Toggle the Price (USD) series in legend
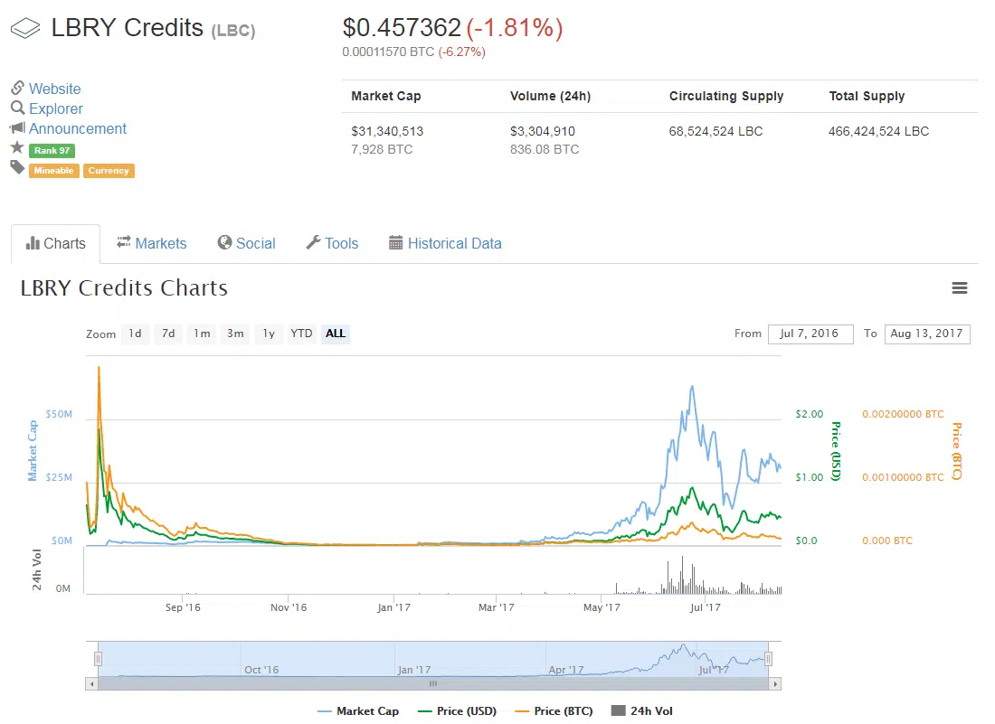 coord(458,711)
